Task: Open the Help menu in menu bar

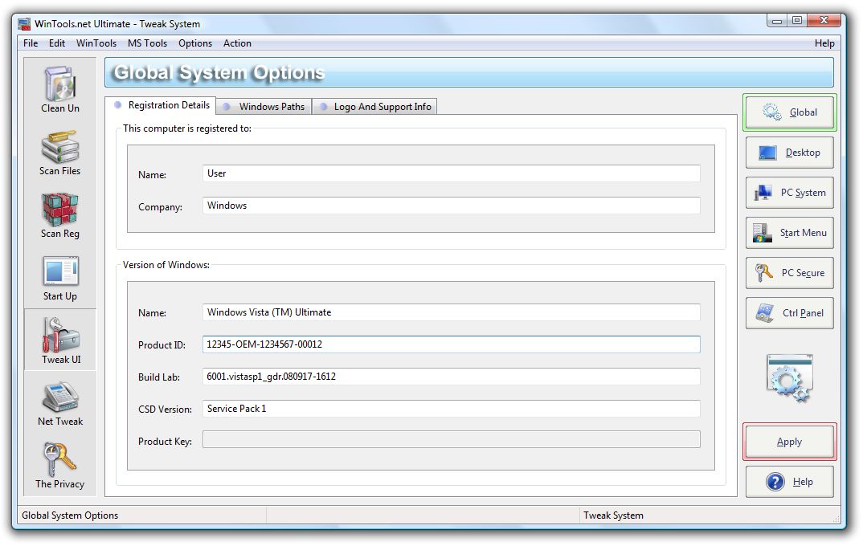Action: 824,43
